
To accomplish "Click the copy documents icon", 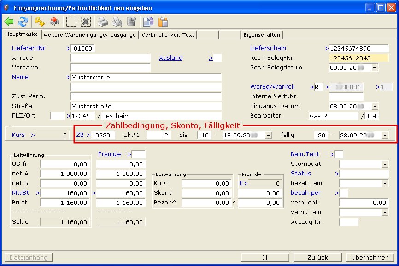I will pyautogui.click(x=148, y=22).
